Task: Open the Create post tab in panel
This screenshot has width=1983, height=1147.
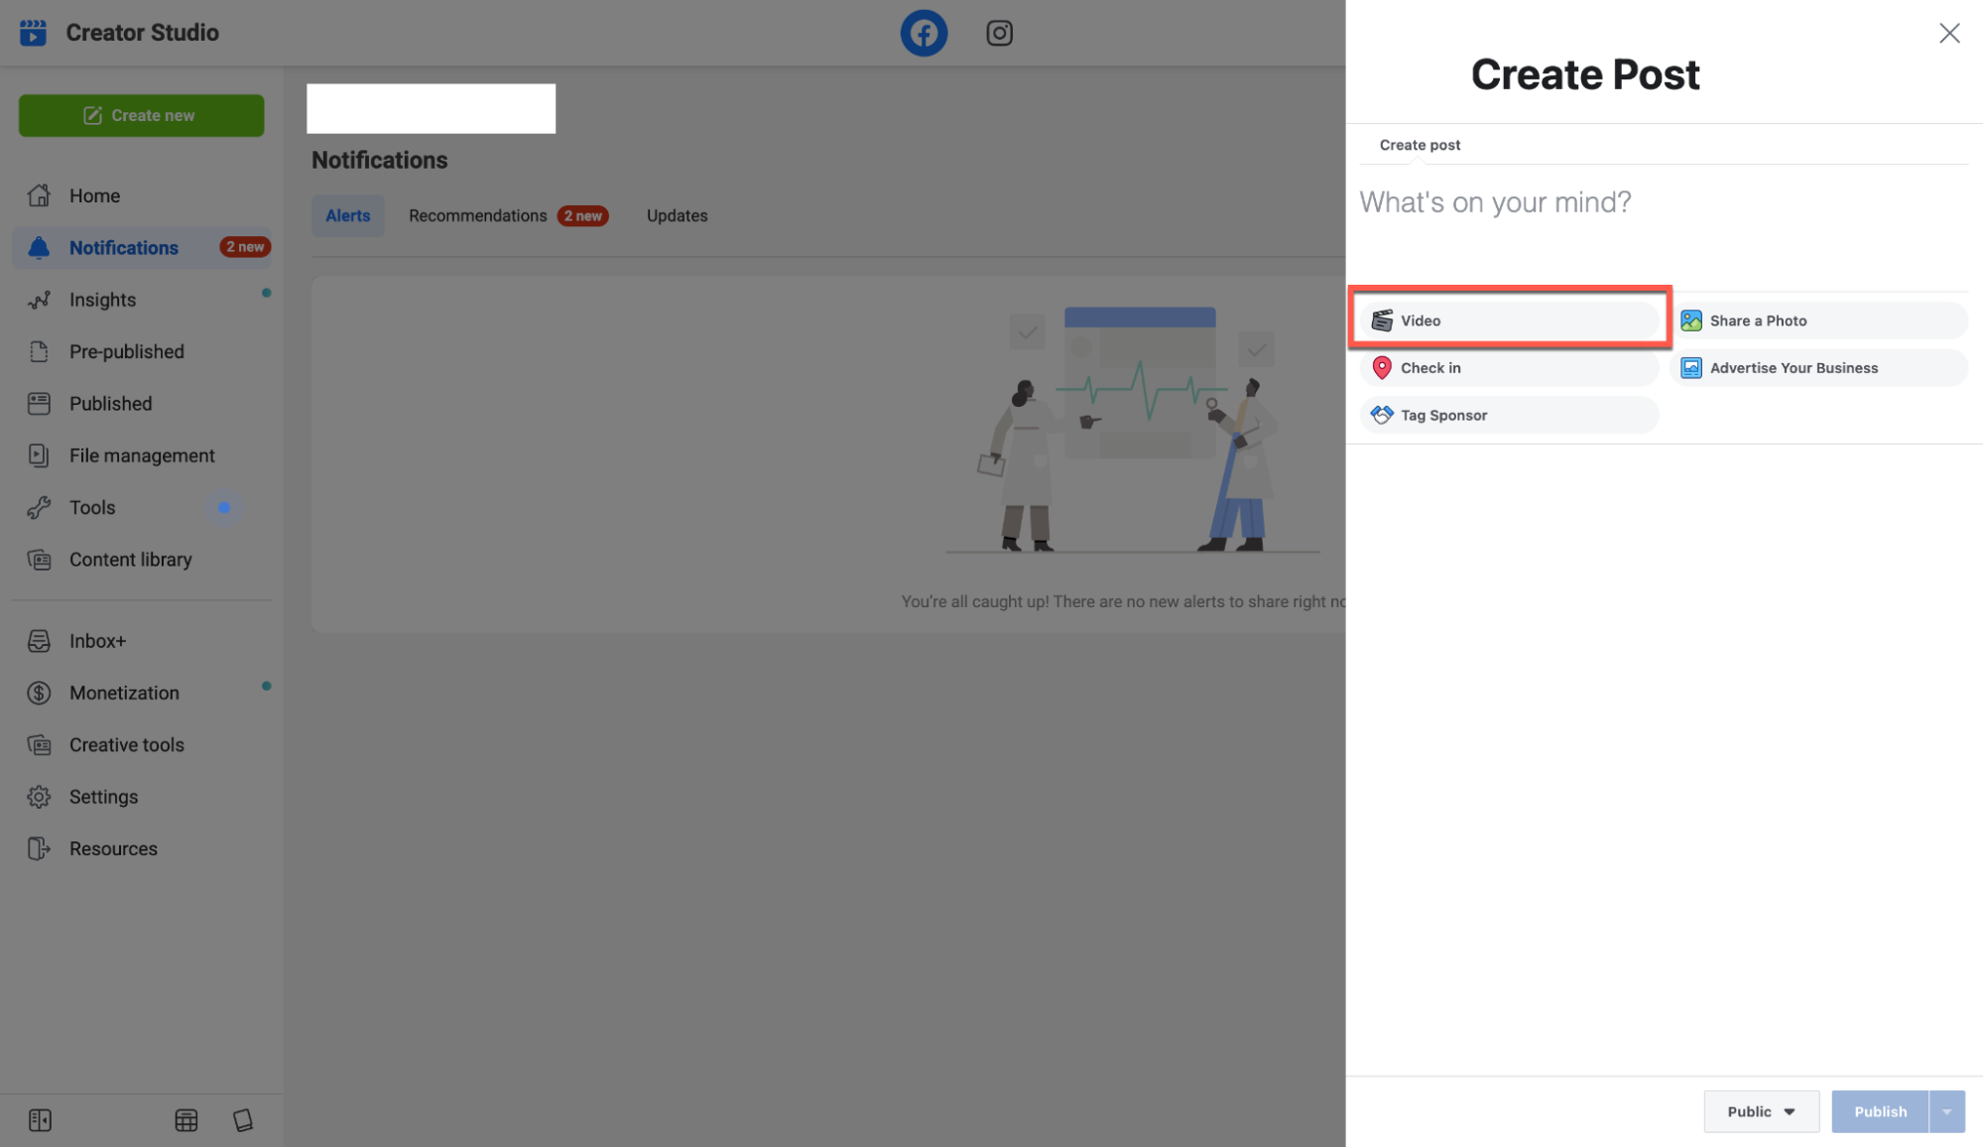Action: (1421, 145)
